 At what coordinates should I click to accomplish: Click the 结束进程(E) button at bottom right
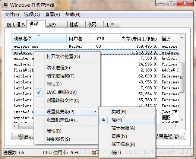point(170,136)
